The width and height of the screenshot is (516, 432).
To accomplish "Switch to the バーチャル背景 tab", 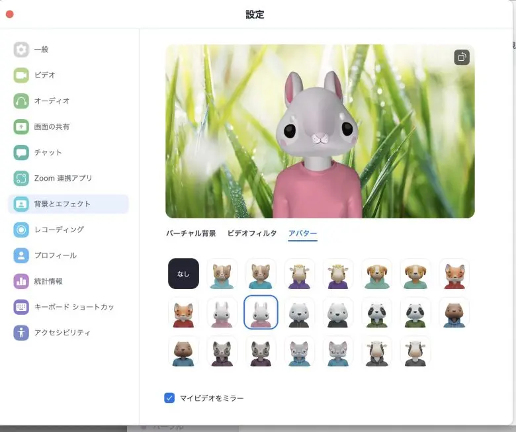I will 191,234.
